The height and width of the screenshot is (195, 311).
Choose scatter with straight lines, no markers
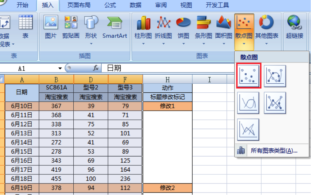[x=248, y=130]
